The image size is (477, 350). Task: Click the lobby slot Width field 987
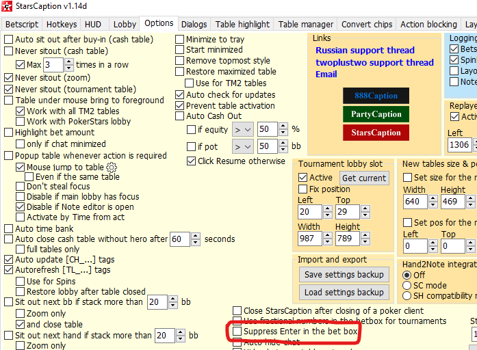click(x=310, y=239)
